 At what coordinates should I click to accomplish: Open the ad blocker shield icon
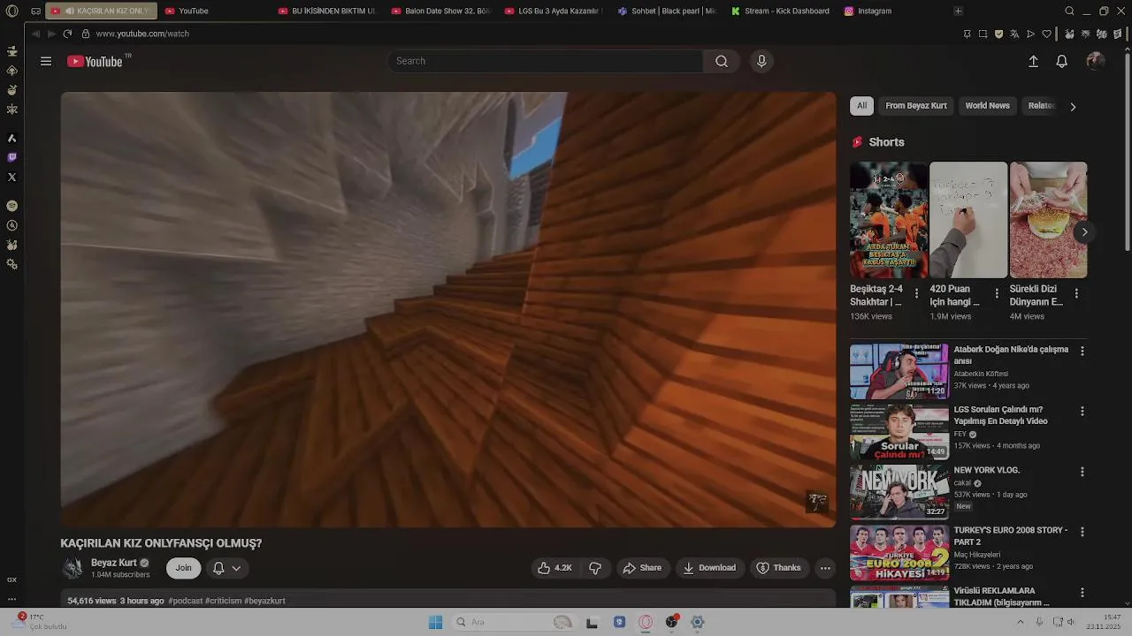998,34
